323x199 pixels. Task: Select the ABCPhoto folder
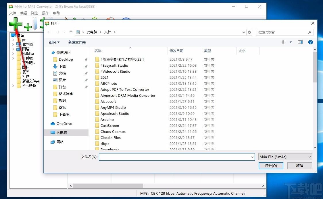[x=109, y=84]
